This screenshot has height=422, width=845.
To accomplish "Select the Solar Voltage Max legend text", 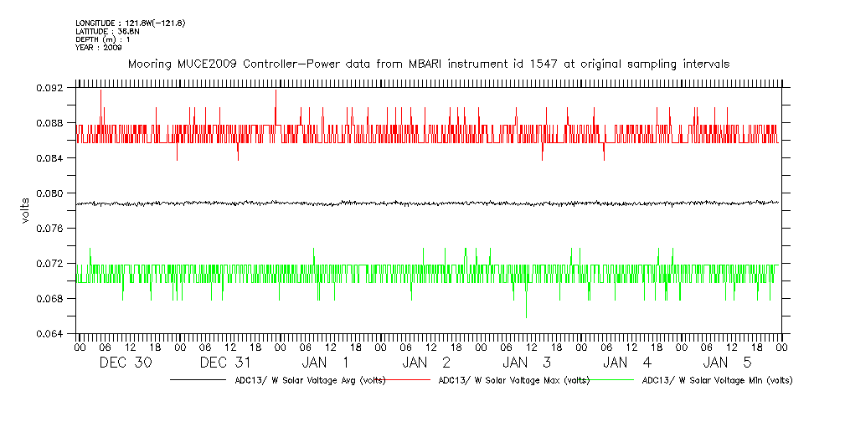I will 513,380.
